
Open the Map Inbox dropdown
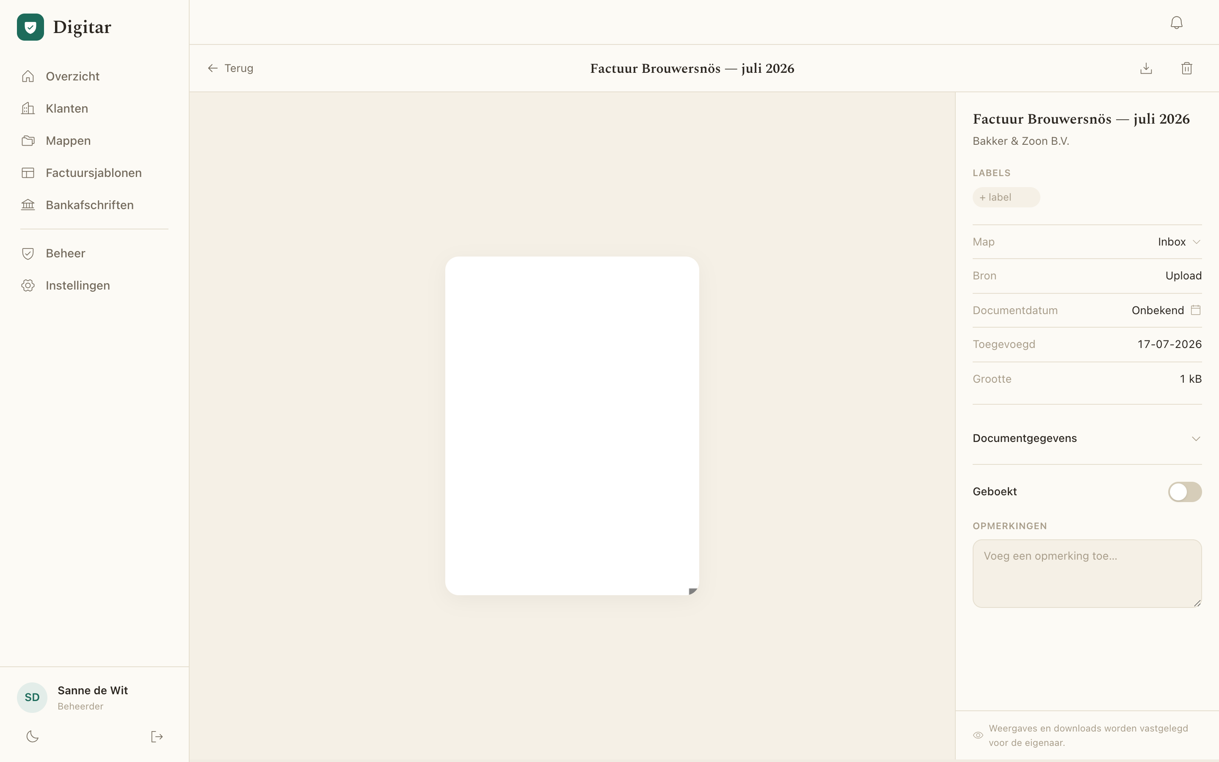[x=1179, y=242]
